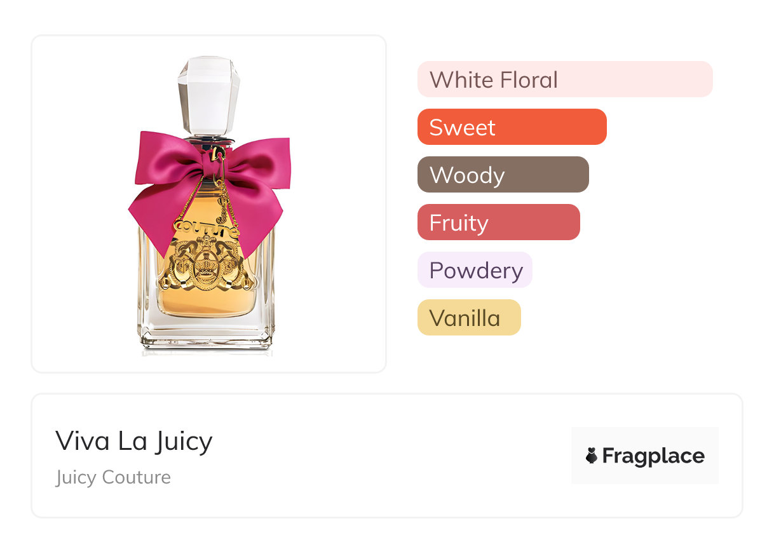Click the perfume info card
This screenshot has width=774, height=549.
387,456
